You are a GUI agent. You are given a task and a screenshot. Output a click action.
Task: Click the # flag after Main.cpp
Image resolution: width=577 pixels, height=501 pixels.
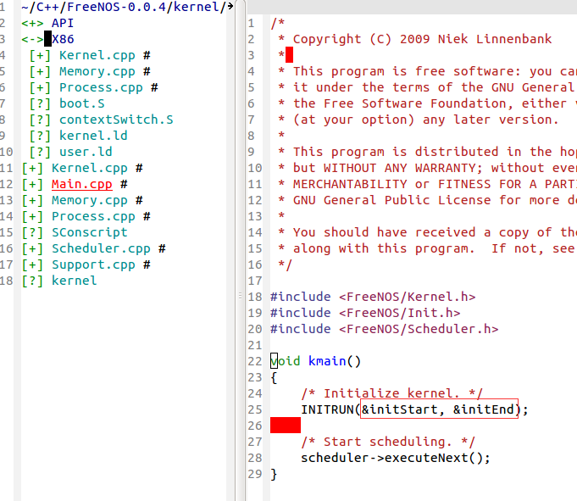[x=124, y=185]
